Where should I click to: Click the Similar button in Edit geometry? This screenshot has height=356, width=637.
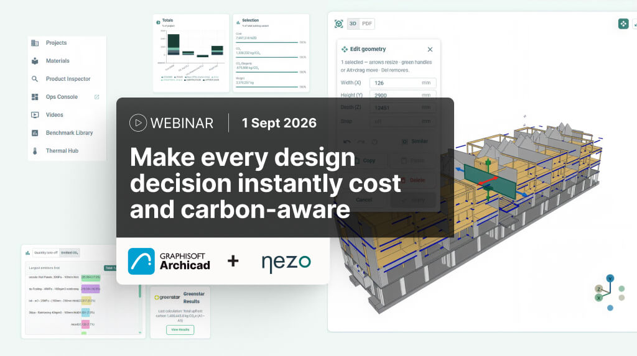tap(414, 142)
